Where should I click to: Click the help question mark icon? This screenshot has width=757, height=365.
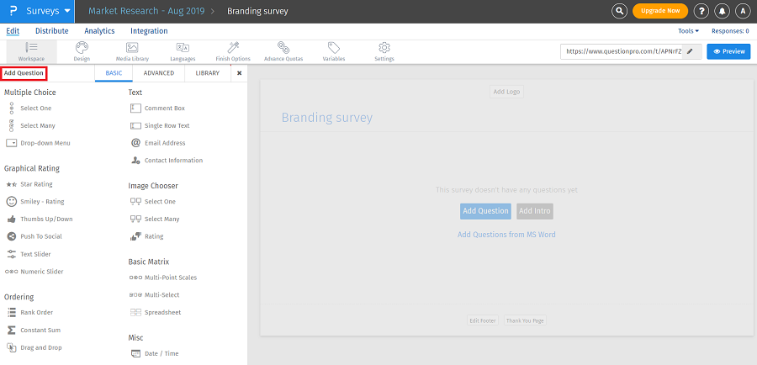[701, 11]
